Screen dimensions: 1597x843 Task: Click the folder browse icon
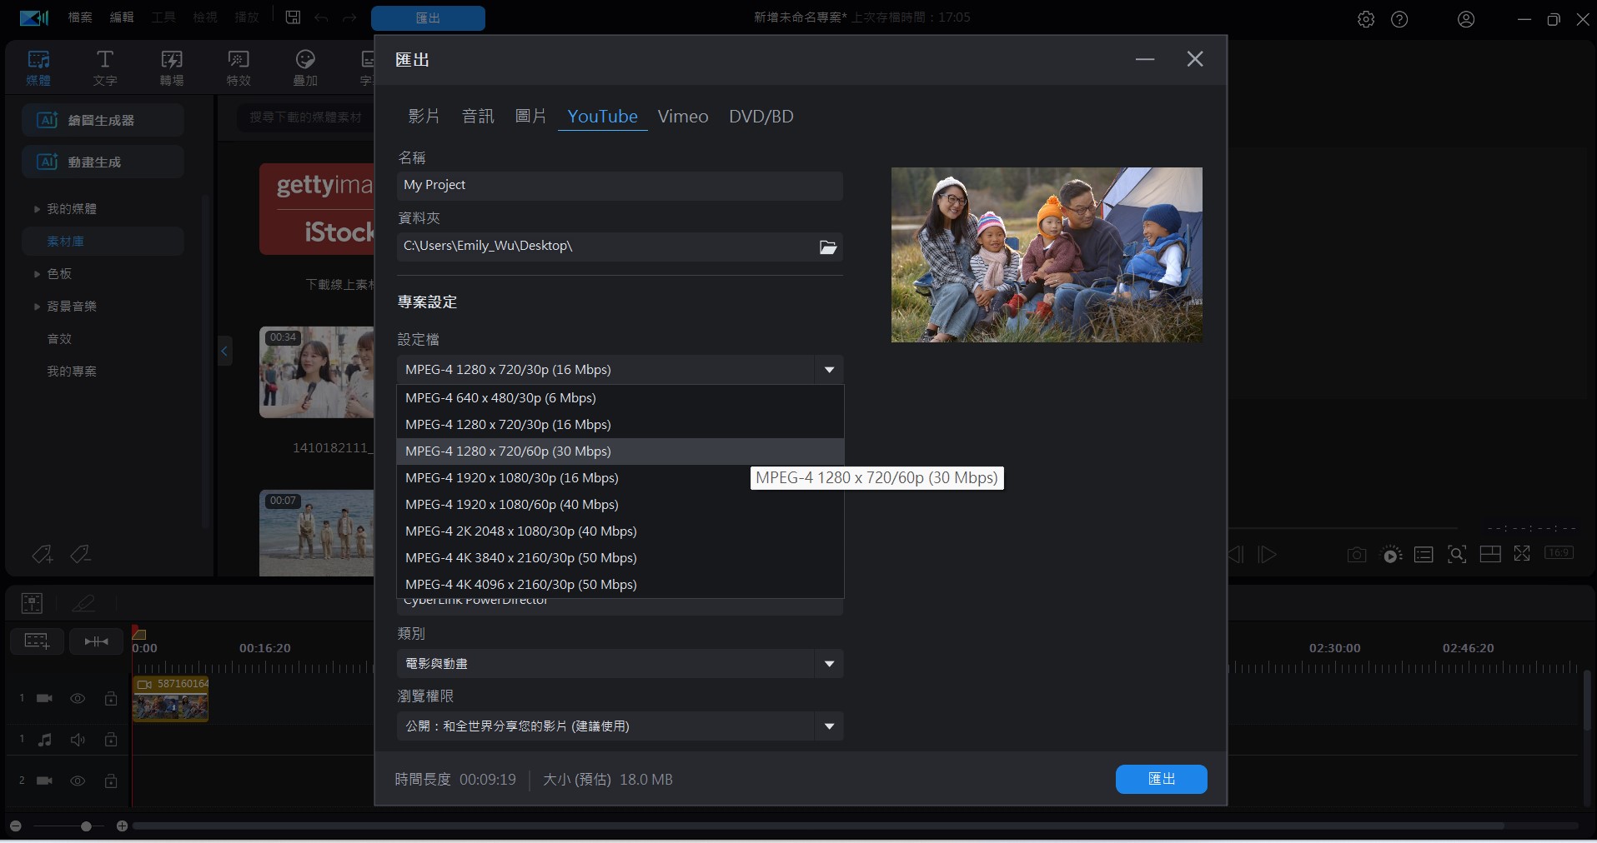(x=828, y=247)
